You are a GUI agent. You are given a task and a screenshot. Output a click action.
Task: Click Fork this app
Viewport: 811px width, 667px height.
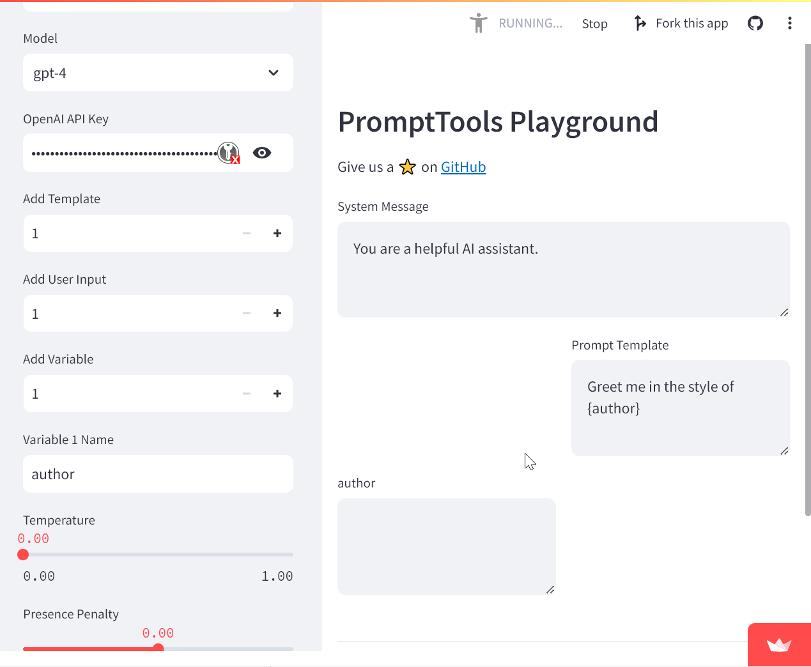pos(692,24)
